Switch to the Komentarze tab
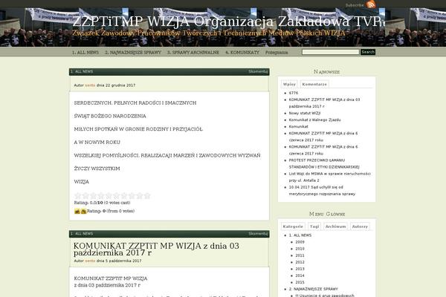The width and height of the screenshot is (446, 297). (x=314, y=85)
